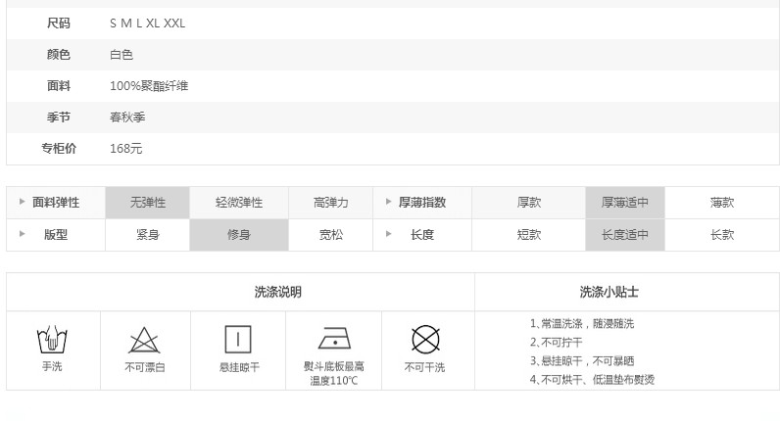Image resolution: width=780 pixels, height=421 pixels.
Task: Click the color value 白色
Action: [x=122, y=55]
